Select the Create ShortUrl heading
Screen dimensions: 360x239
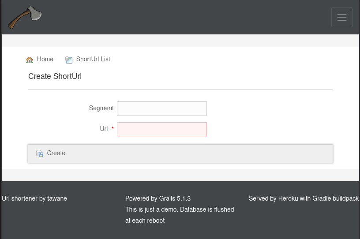pos(55,76)
